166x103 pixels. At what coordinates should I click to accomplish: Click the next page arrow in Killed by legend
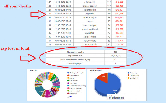tap(71, 97)
